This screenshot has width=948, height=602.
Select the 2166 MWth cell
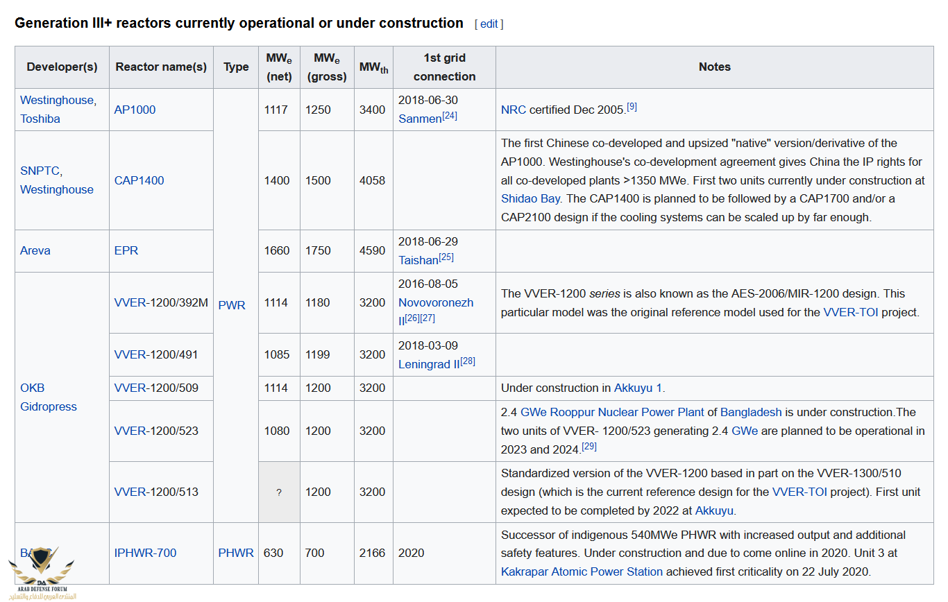click(373, 553)
